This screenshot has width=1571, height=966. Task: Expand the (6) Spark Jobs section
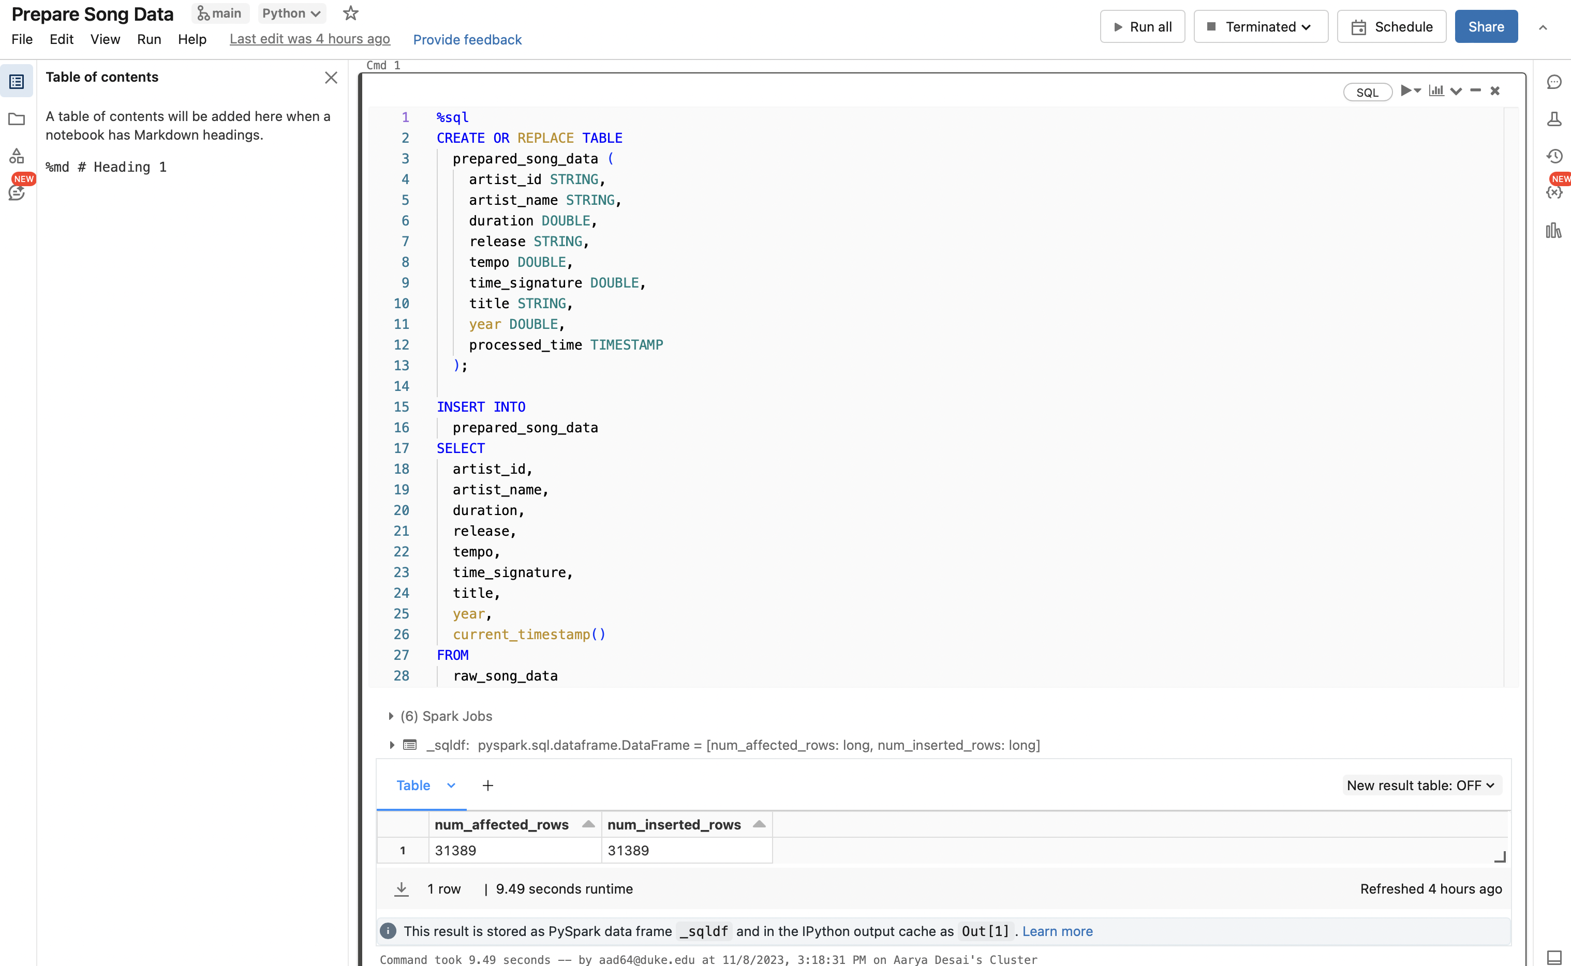coord(391,716)
